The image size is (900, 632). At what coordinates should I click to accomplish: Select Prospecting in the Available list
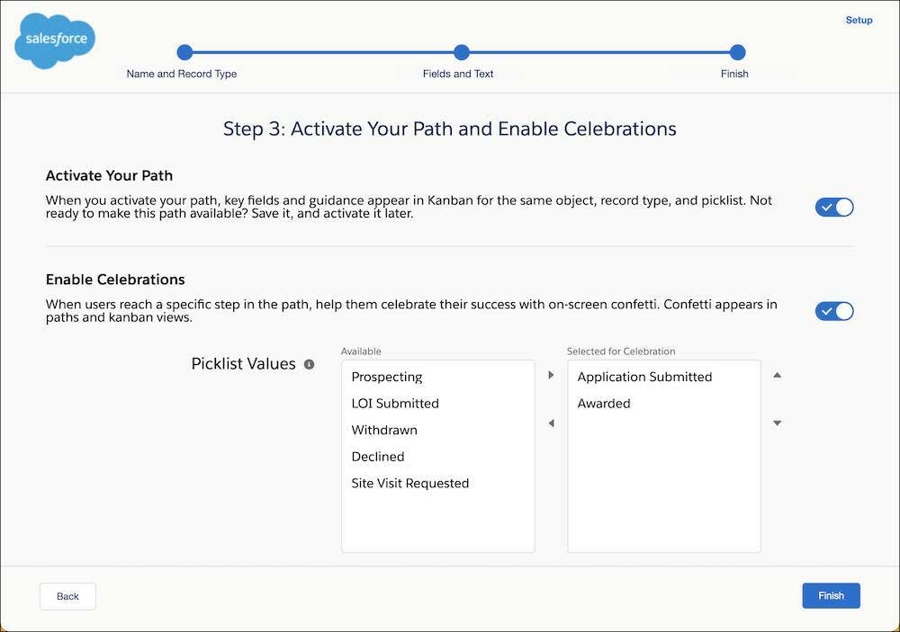click(x=438, y=377)
